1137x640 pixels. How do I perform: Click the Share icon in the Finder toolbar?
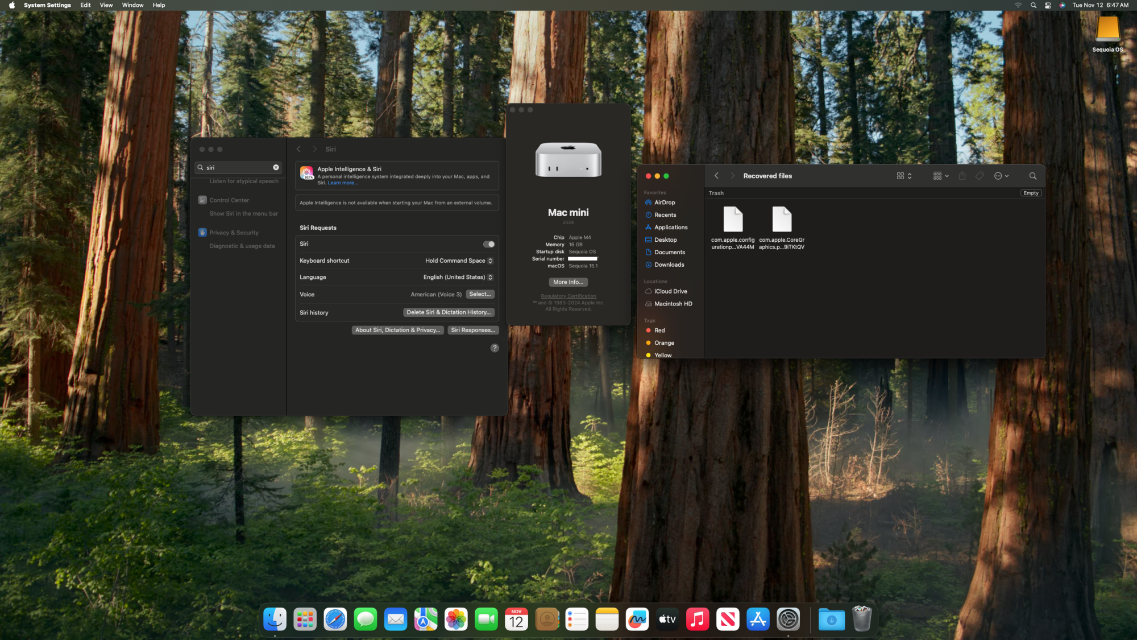tap(962, 176)
